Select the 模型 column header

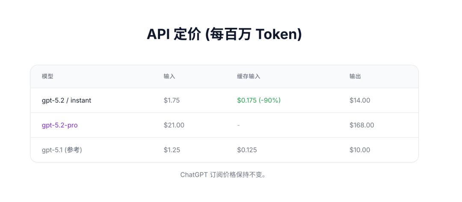[x=47, y=77]
